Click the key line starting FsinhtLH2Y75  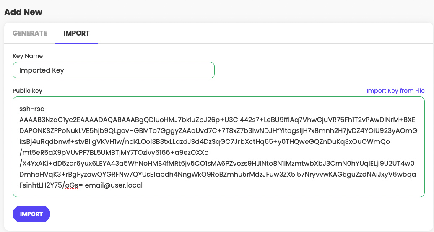[81, 185]
